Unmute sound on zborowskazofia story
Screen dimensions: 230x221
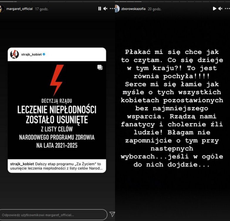pos(220,9)
